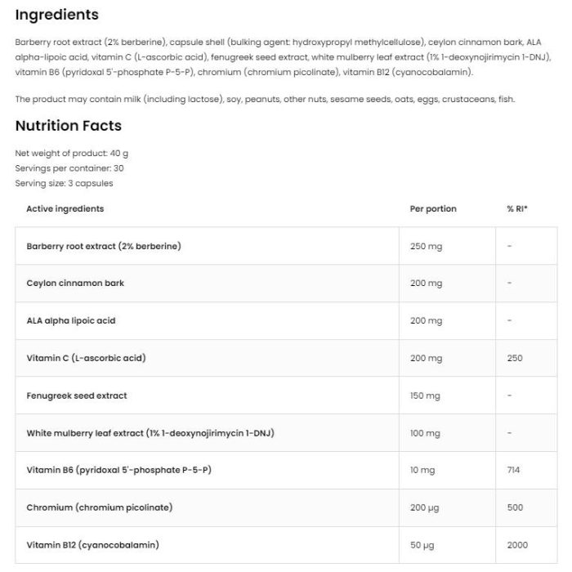This screenshot has height=572, width=572.
Task: Click Net weight of product text
Action: click(x=72, y=154)
